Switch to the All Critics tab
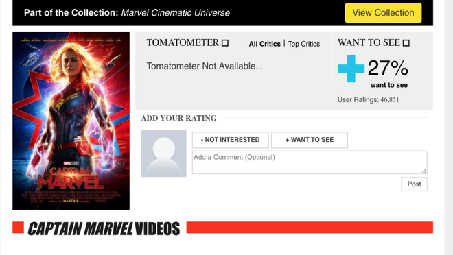 (265, 44)
